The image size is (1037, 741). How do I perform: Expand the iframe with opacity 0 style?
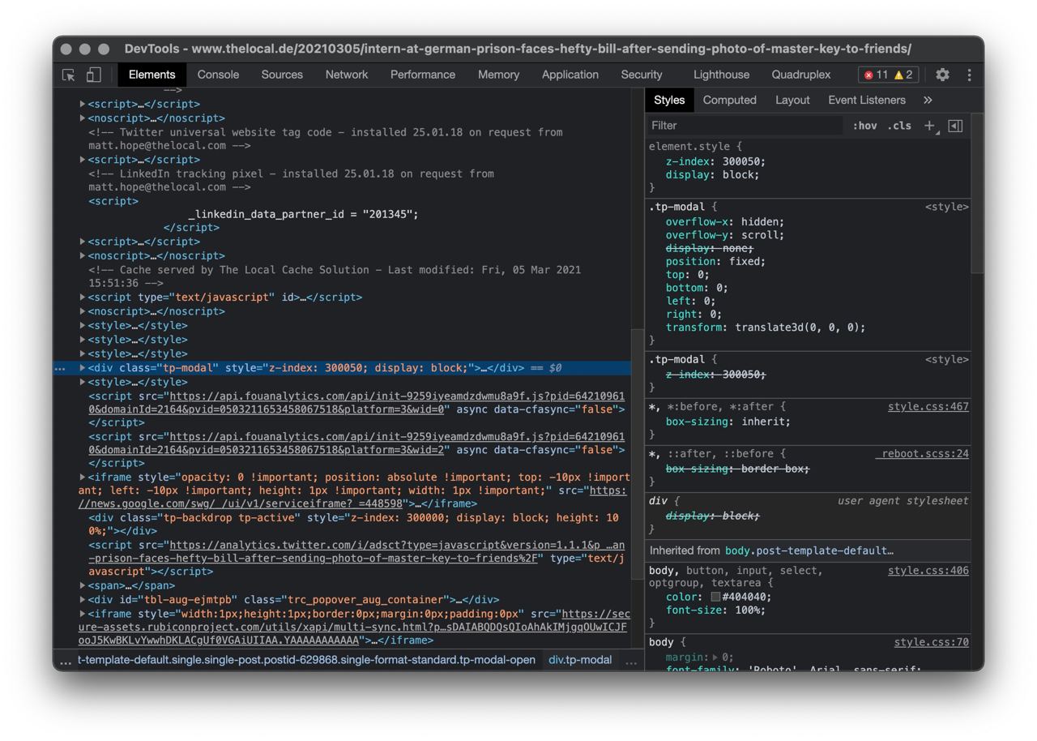coord(83,478)
